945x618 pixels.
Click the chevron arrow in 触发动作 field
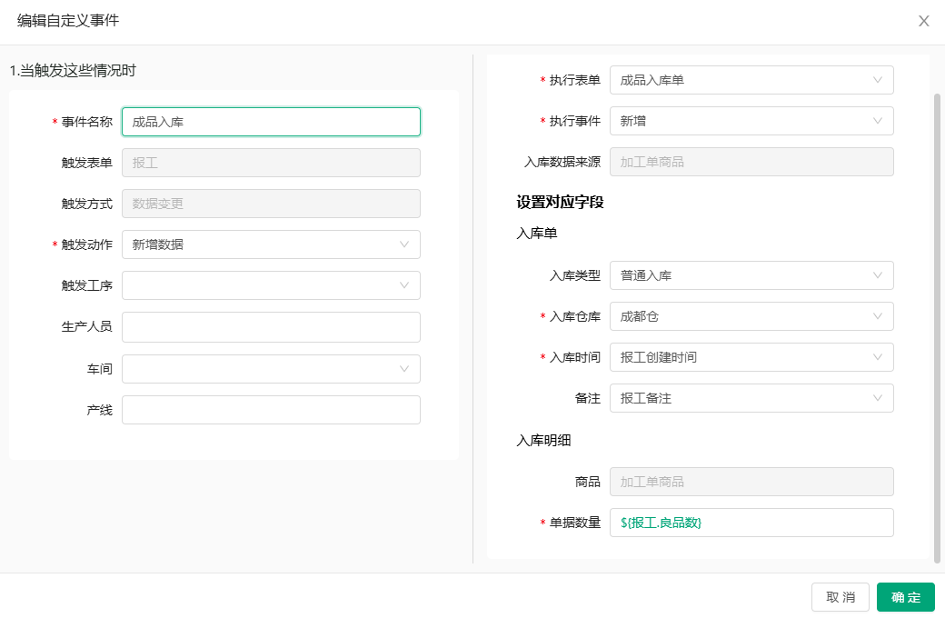point(404,244)
